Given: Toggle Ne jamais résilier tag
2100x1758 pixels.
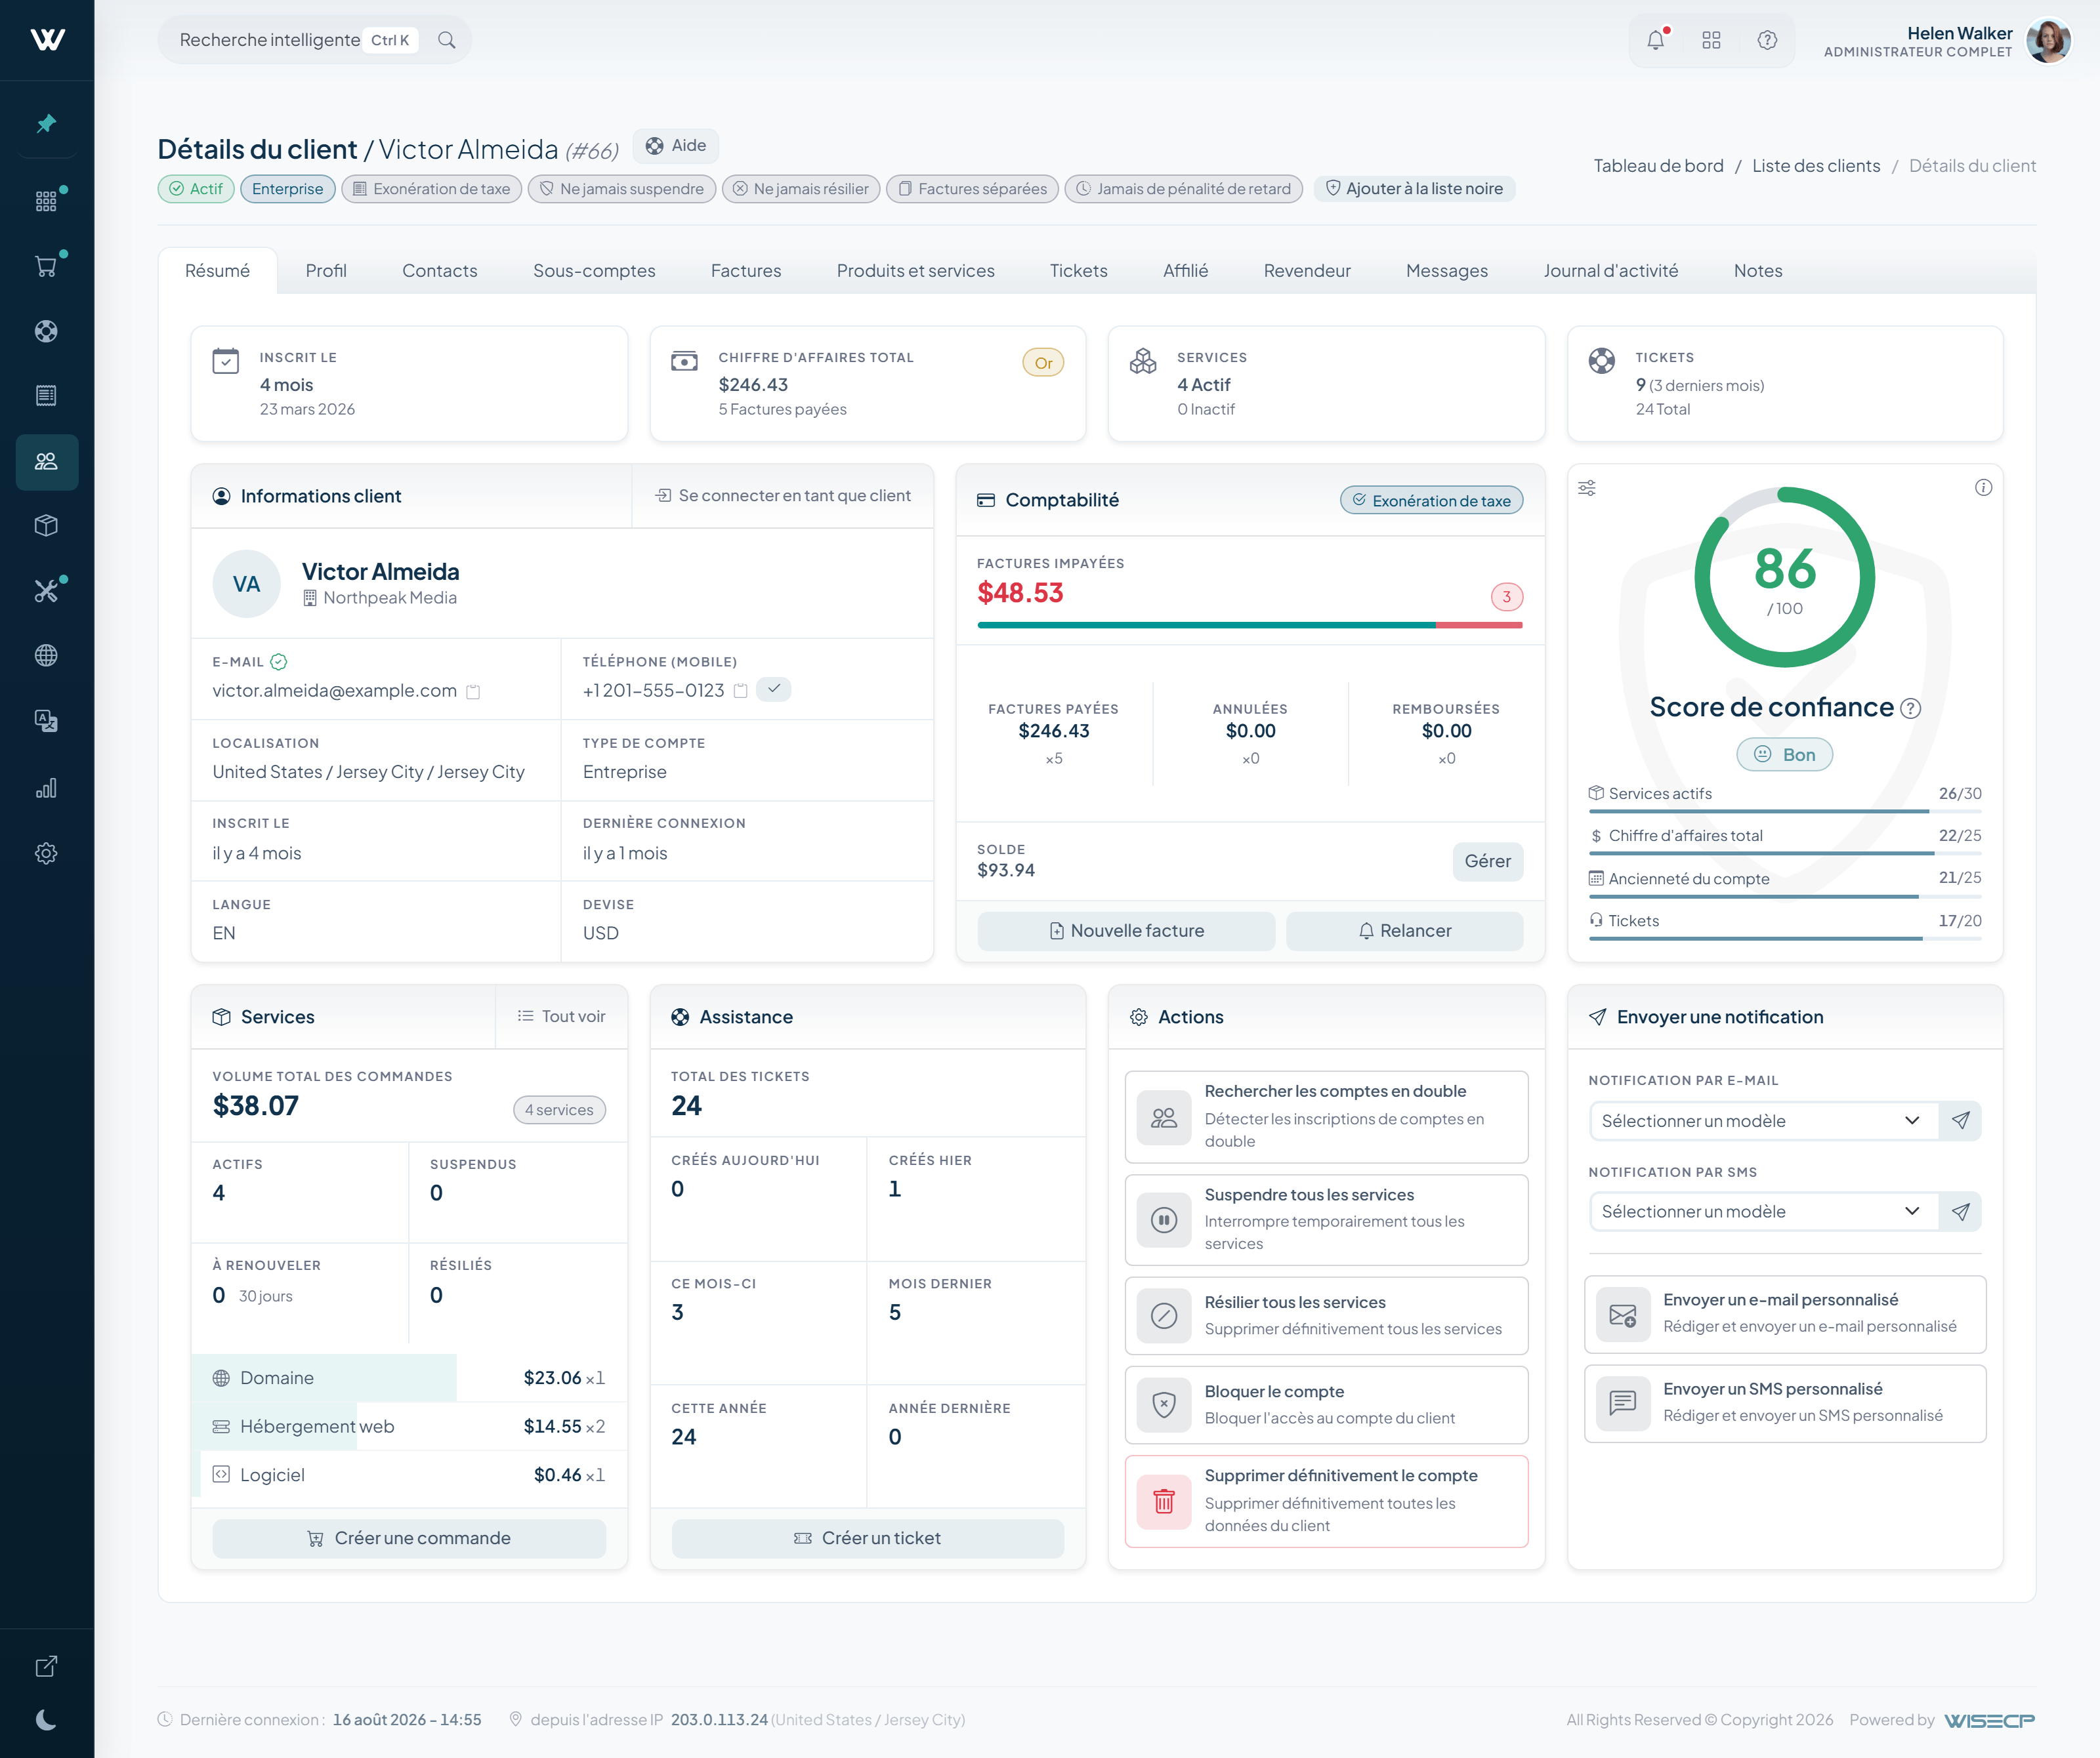Looking at the screenshot, I should tap(801, 189).
